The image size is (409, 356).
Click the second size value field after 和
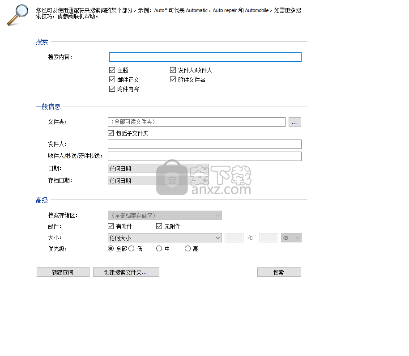tap(269, 237)
